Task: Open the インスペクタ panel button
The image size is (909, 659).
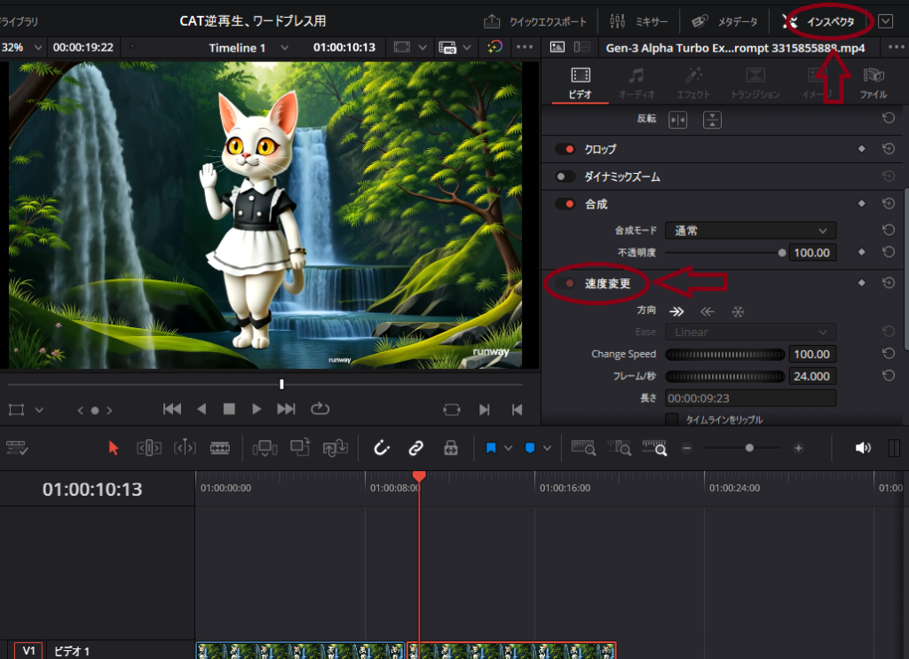Action: click(x=821, y=20)
